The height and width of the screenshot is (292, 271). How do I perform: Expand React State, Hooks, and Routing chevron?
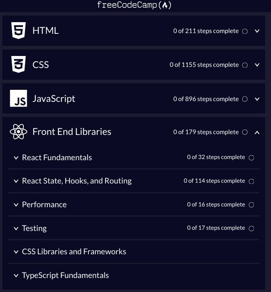tap(16, 181)
